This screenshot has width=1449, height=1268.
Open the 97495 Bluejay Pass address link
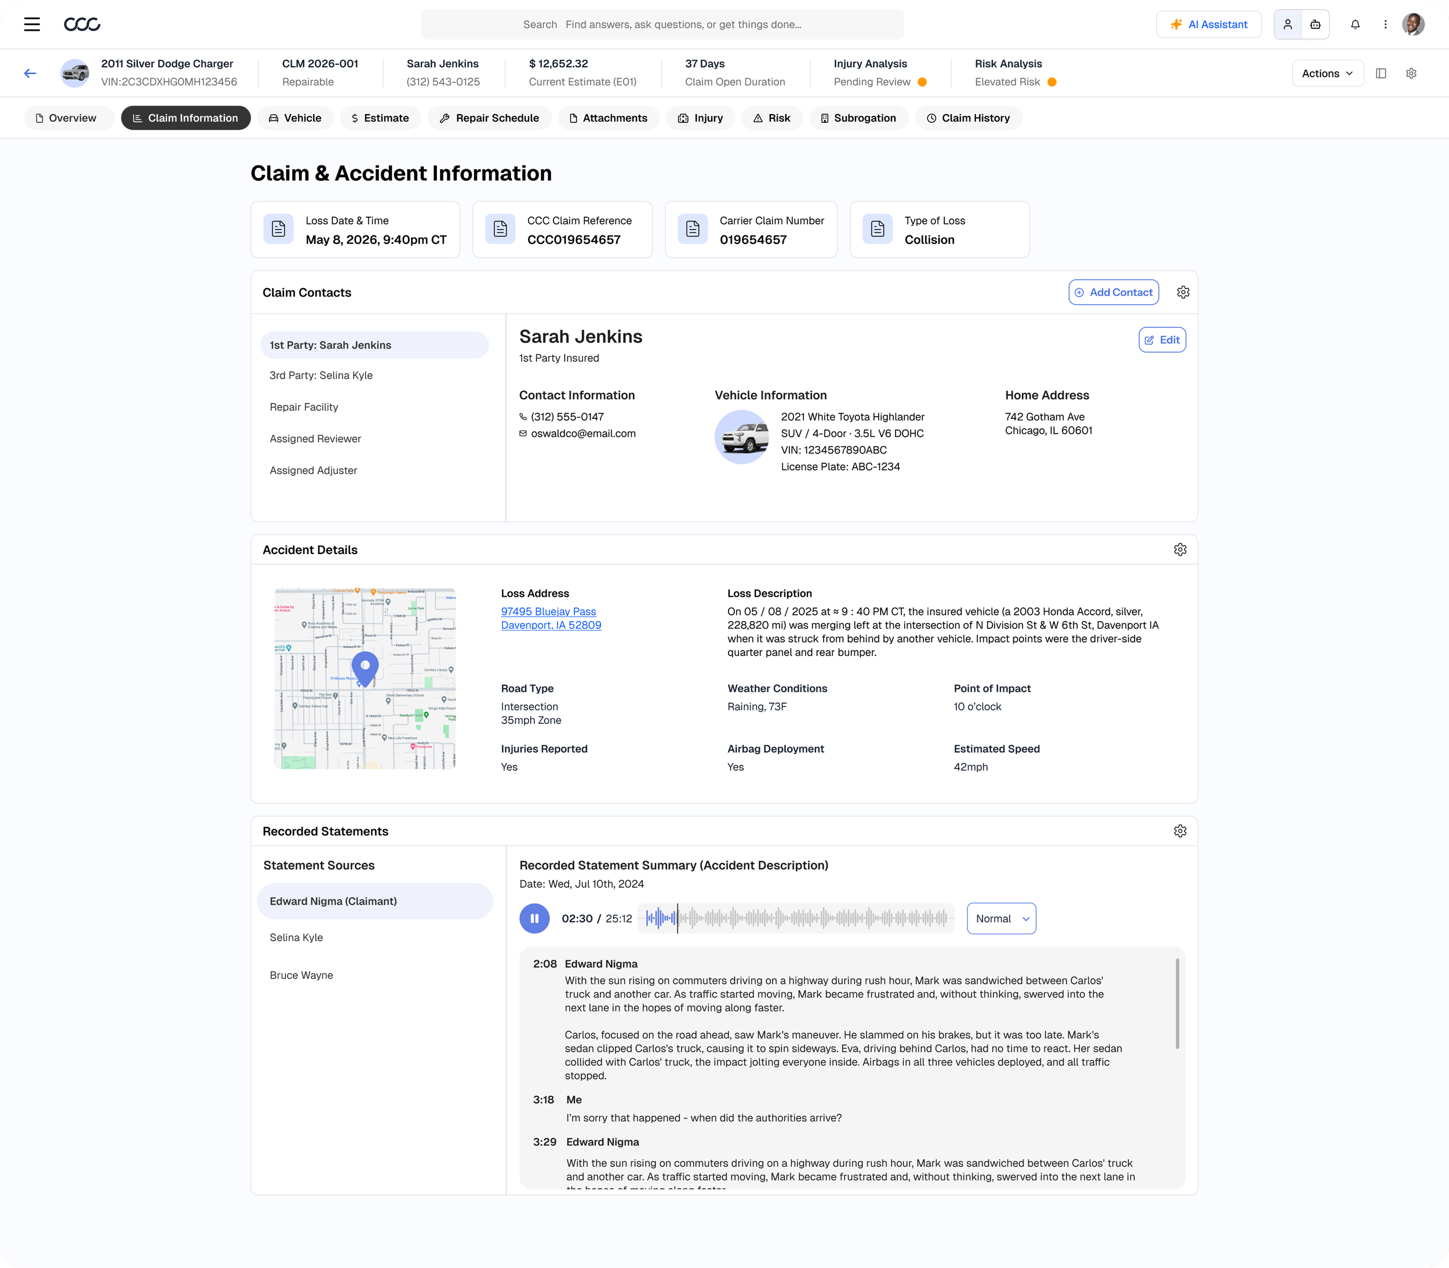tap(551, 618)
